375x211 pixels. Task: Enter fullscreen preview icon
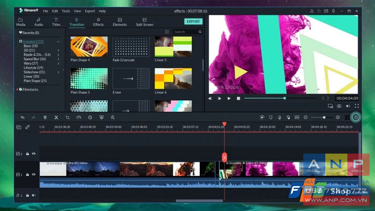coord(357,106)
